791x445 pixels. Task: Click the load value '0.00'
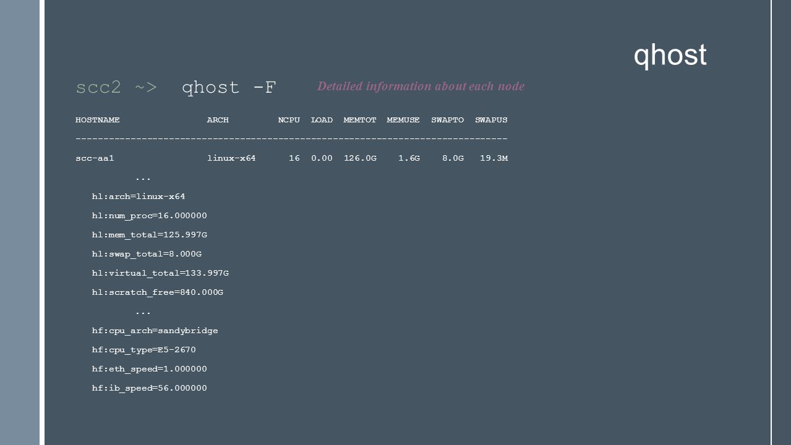tap(322, 158)
